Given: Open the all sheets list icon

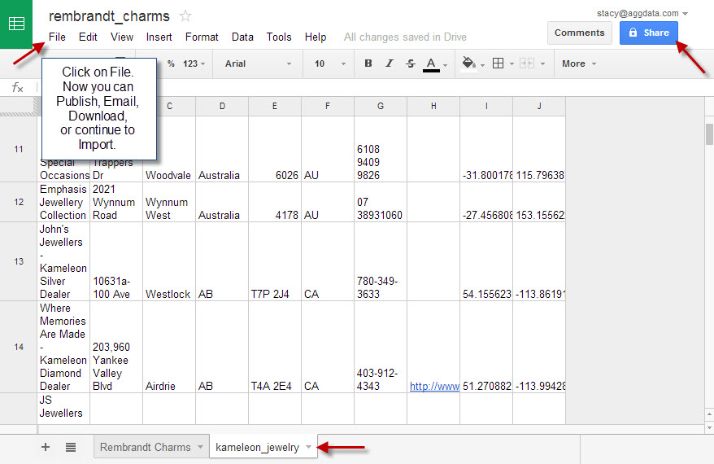Looking at the screenshot, I should (x=71, y=447).
